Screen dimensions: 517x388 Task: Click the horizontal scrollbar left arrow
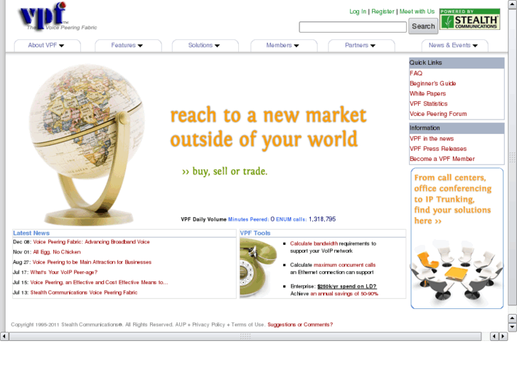4,336
